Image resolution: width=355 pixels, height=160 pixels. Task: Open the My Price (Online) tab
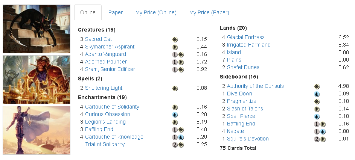pos(156,12)
